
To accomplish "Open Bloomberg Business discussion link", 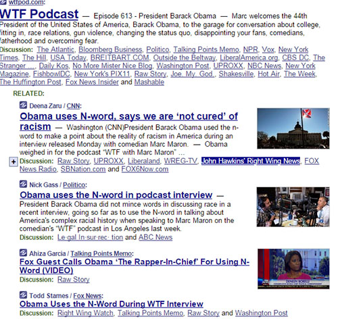I will click(x=110, y=49).
